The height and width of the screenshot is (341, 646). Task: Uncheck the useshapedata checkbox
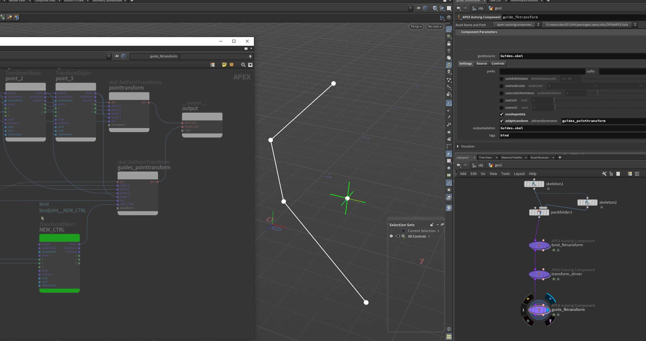pos(501,114)
